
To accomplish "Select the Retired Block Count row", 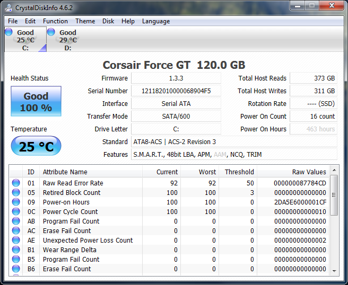I will (169, 192).
